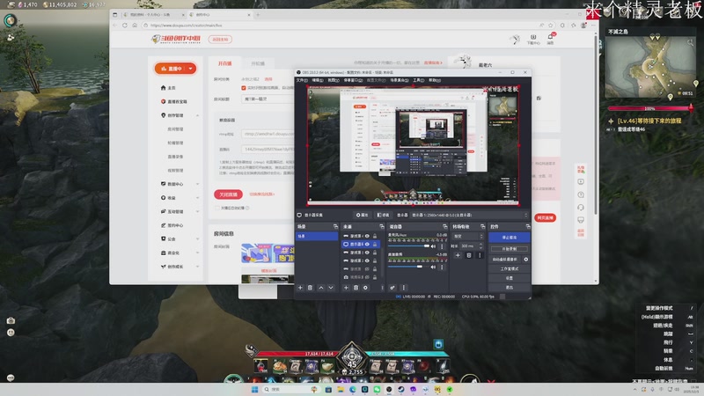The height and width of the screenshot is (396, 704).
Task: Move the selected scene up
Action: pyautogui.click(x=320, y=288)
